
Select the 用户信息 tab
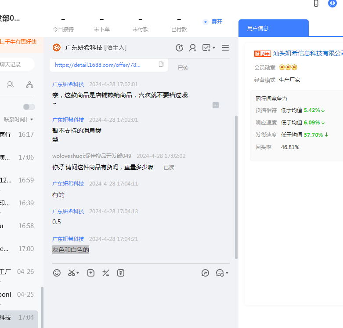(x=273, y=28)
